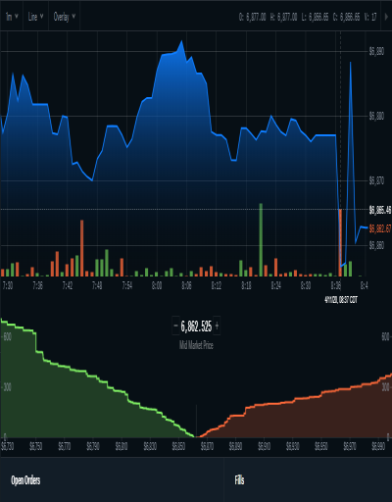Click the $6,830 depth chart axis label
The height and width of the screenshot is (502, 392).
pos(150,446)
